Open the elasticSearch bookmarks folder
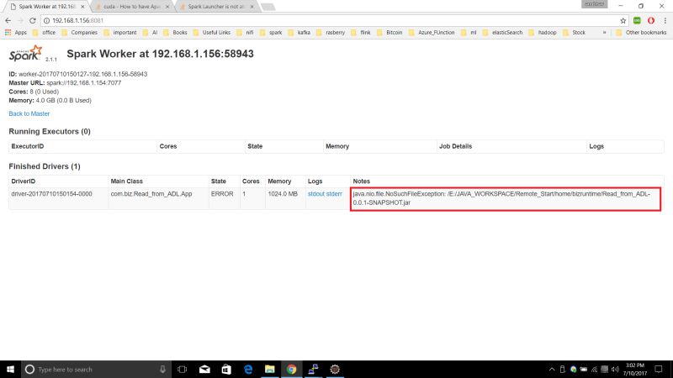Viewport: 673px width, 378px height. tap(502, 33)
